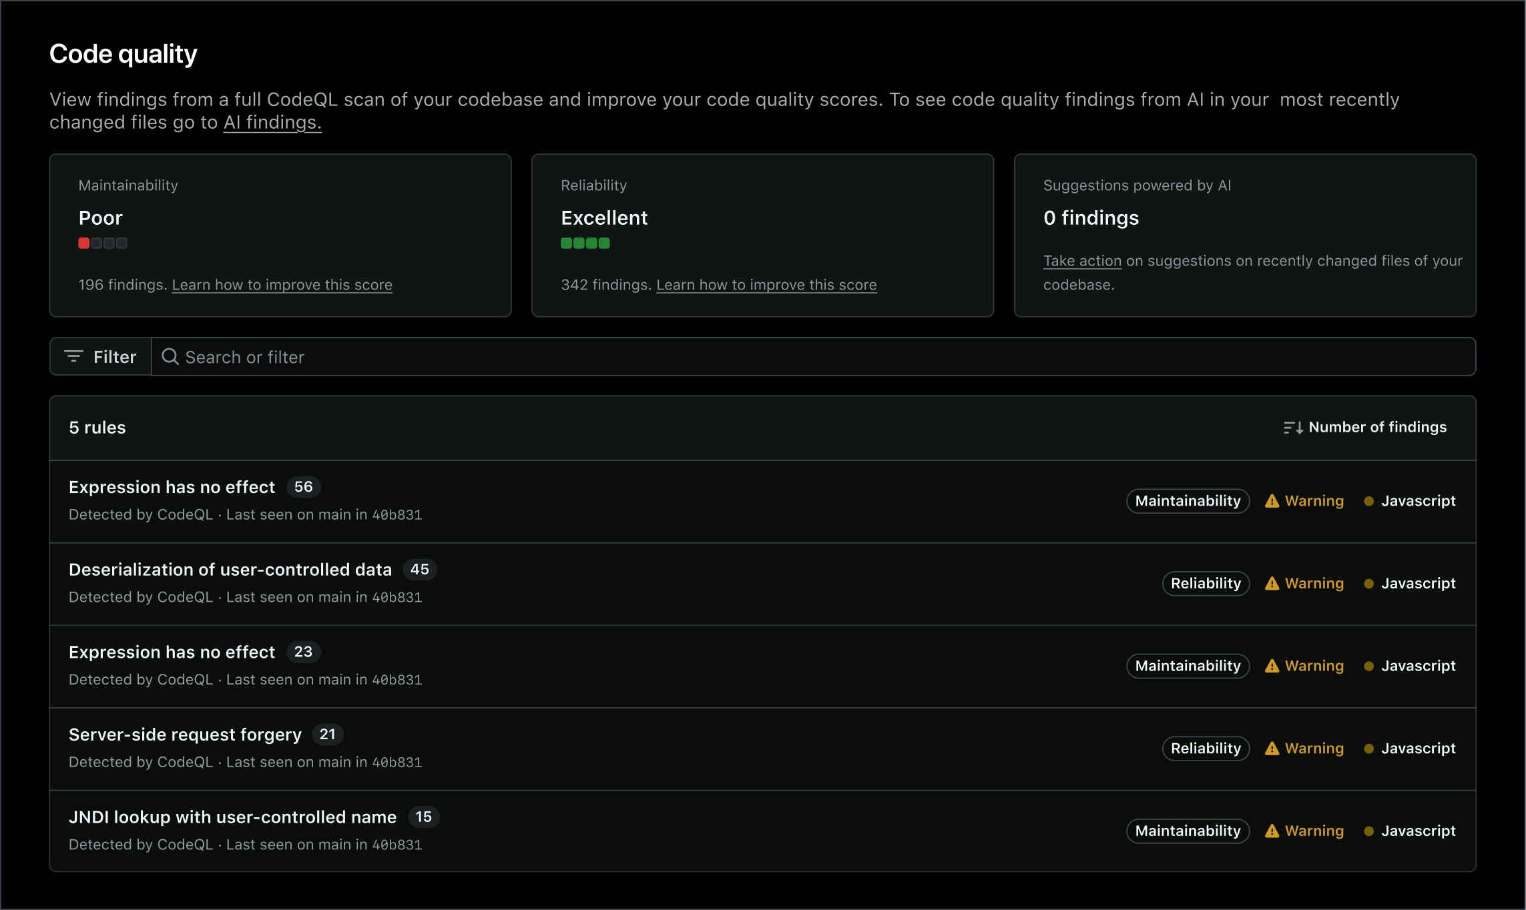Viewport: 1526px width, 910px height.
Task: Open Reliability Learn how to improve this score
Action: [766, 285]
